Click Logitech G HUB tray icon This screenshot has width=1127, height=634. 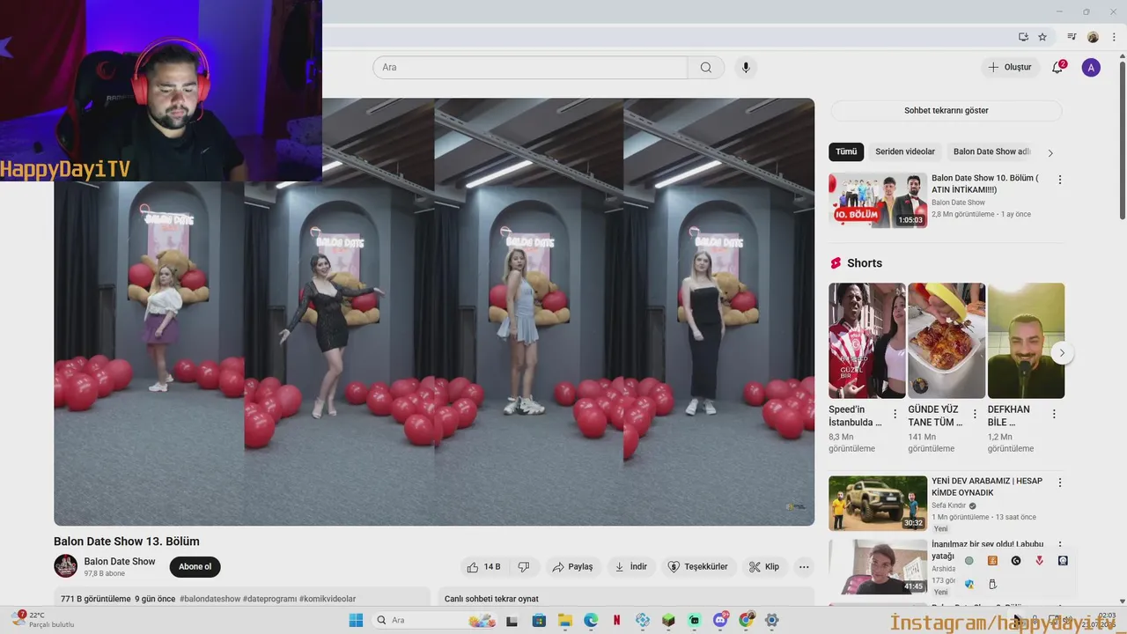pos(1016,560)
